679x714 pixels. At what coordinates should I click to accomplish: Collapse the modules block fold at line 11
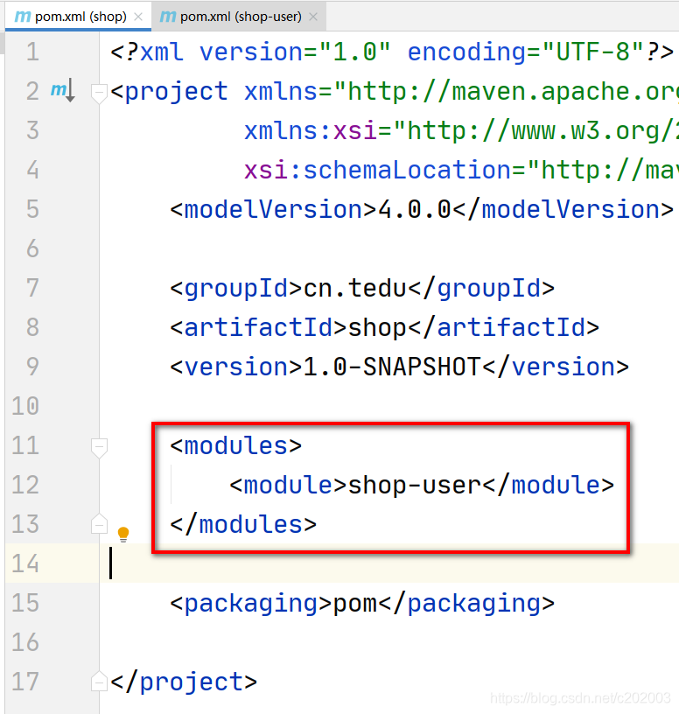pyautogui.click(x=99, y=447)
